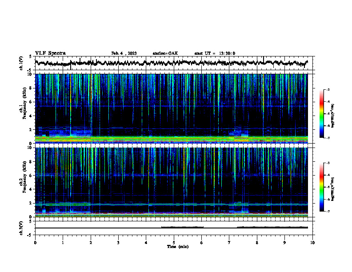Click the station=GAK label

pos(165,53)
